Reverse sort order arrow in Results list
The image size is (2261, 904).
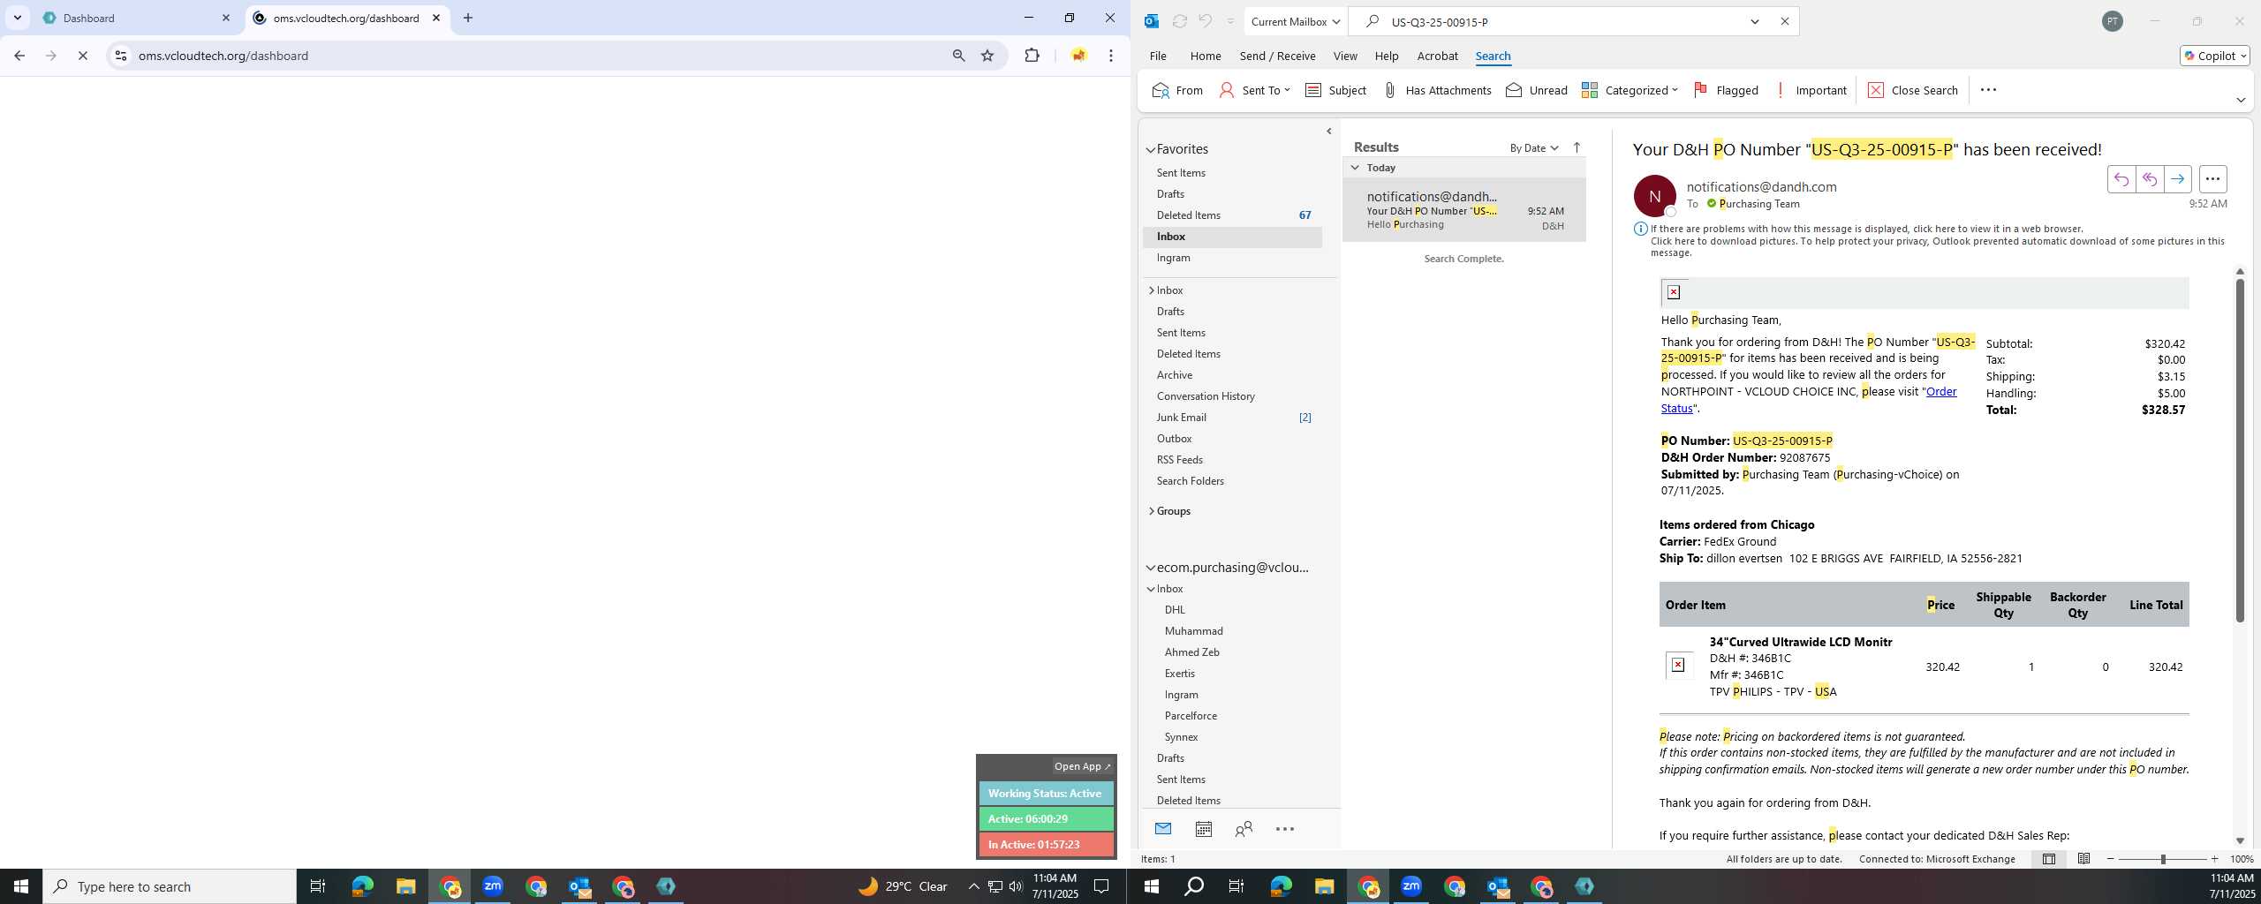(x=1577, y=147)
